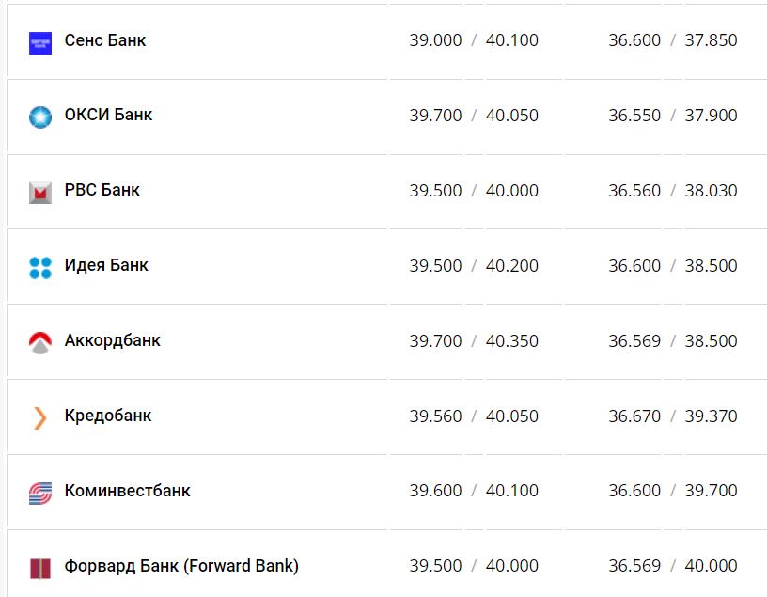Open the Сенс Банк name link

105,40
